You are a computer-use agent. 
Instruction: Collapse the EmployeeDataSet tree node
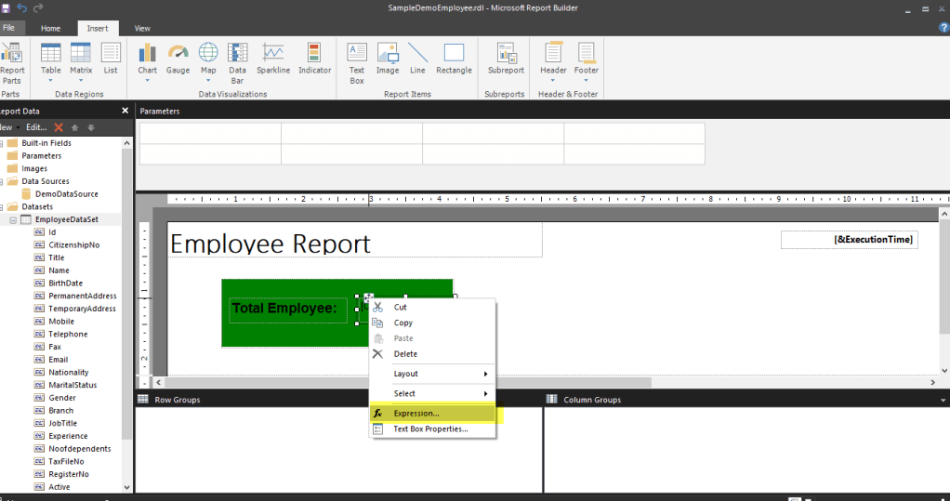pyautogui.click(x=13, y=219)
